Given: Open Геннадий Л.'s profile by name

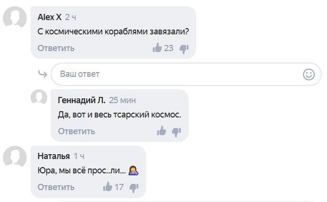Looking at the screenshot, I should coord(81,100).
